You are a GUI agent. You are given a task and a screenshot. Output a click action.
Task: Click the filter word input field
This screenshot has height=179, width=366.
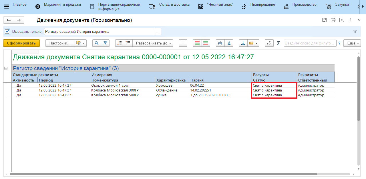click(310, 43)
